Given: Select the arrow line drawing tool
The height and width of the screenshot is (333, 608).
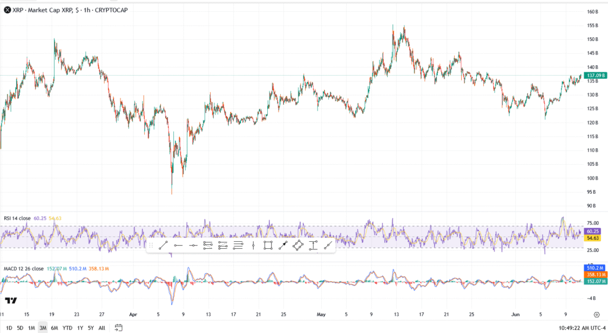Looking at the screenshot, I should (283, 245).
